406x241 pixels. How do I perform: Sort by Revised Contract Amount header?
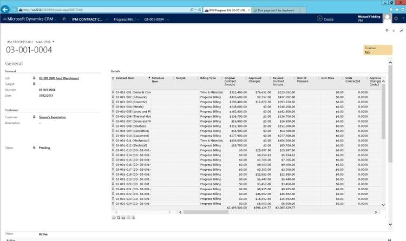tap(278, 81)
